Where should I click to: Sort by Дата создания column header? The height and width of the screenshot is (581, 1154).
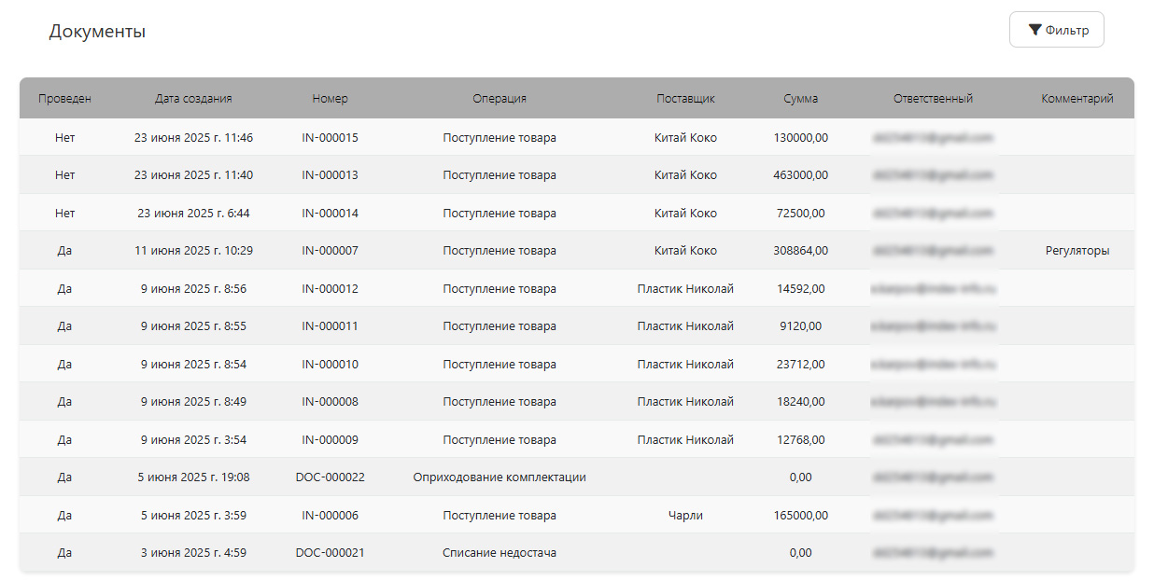point(193,98)
